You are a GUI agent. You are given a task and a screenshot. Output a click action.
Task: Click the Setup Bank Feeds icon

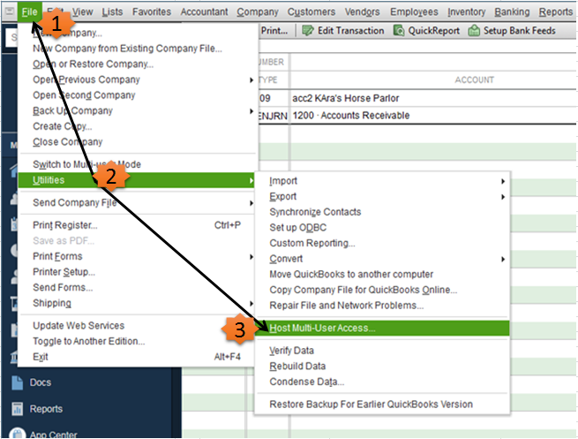coord(474,30)
